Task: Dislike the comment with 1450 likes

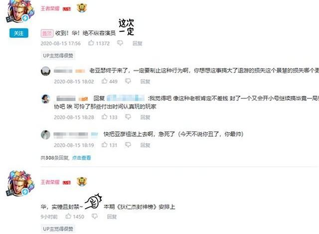Action: [95, 216]
